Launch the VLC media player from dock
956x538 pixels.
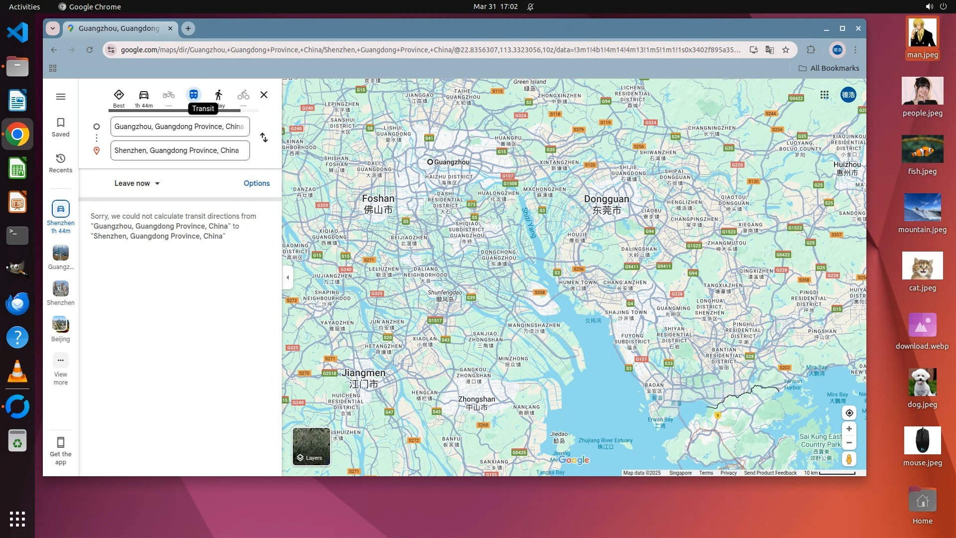17,372
